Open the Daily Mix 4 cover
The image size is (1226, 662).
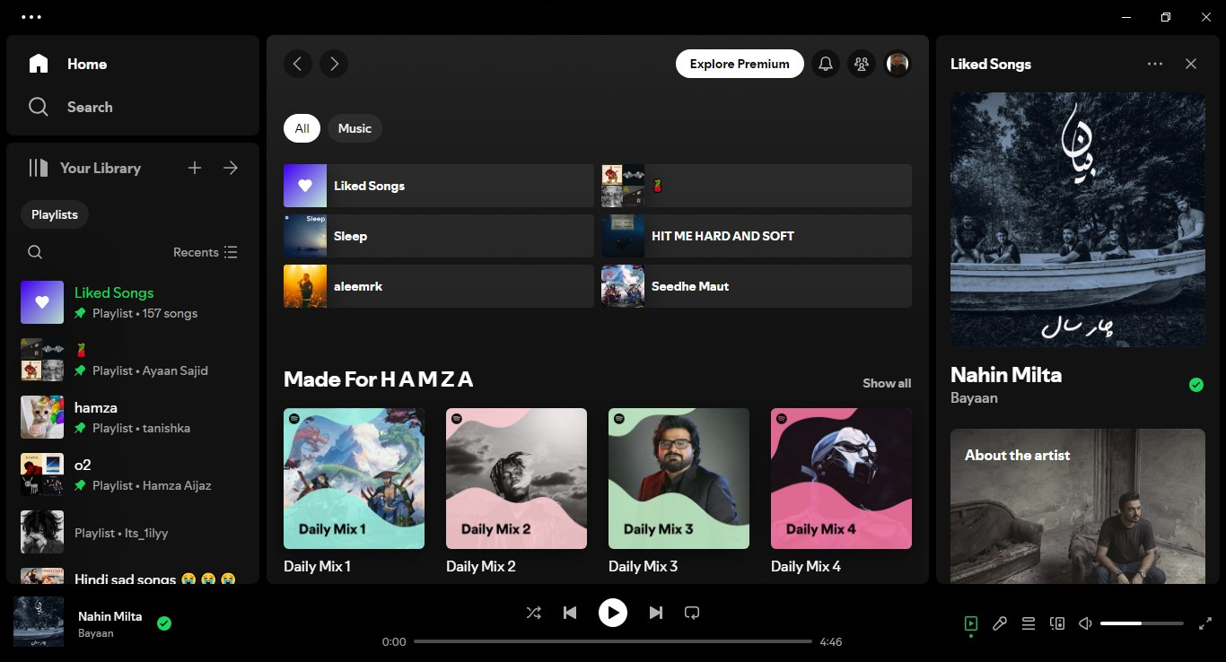pyautogui.click(x=841, y=478)
